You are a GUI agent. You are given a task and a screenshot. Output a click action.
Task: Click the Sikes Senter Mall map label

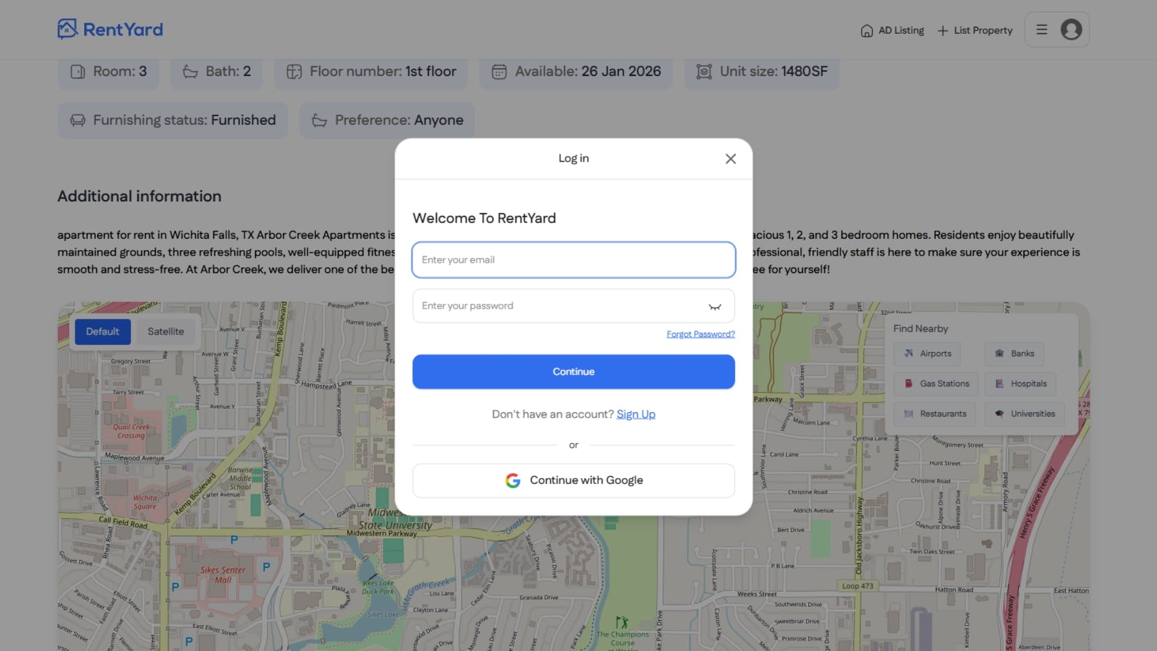[223, 575]
